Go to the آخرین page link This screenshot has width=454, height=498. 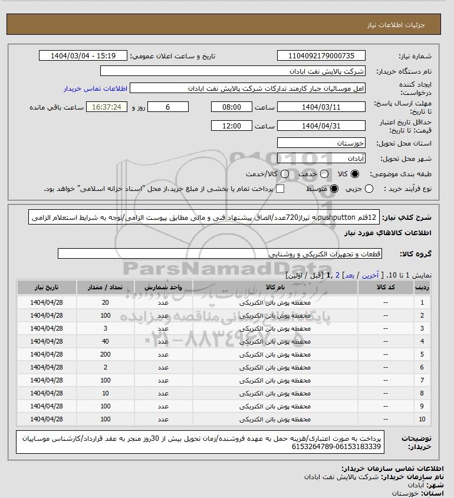[370, 275]
